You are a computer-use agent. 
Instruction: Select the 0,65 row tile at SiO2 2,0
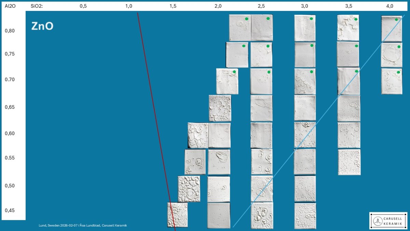click(220, 108)
